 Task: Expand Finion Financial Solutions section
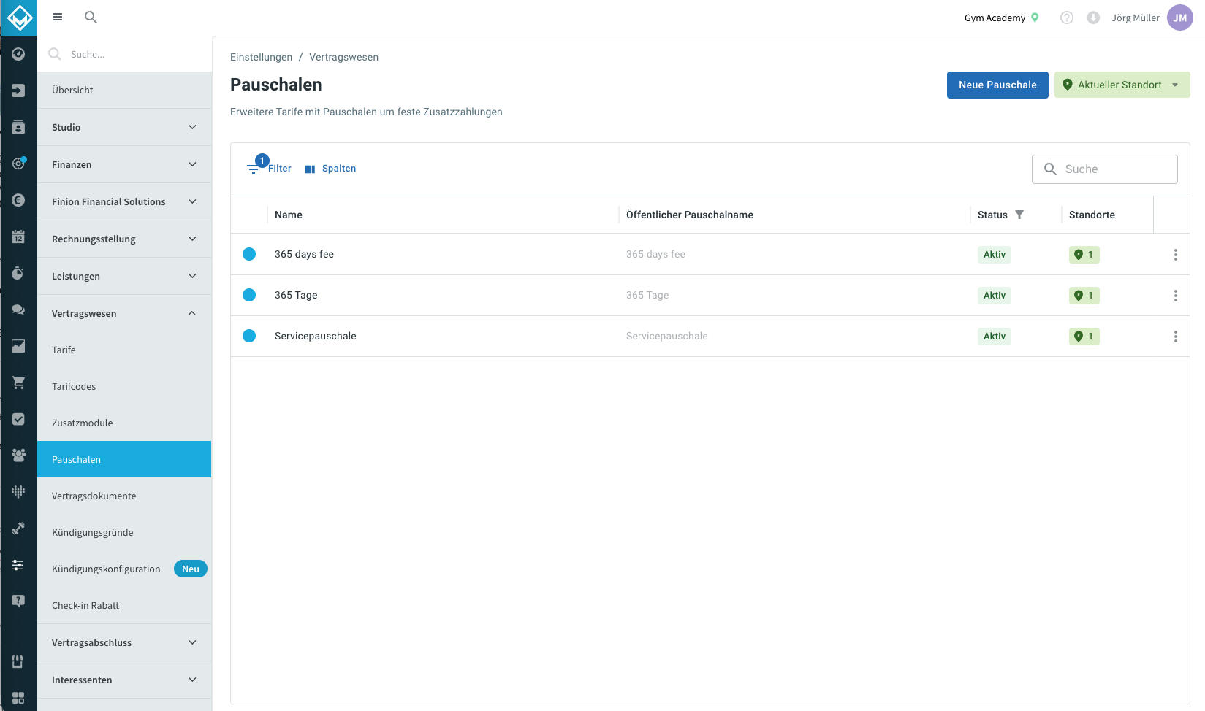(x=124, y=201)
